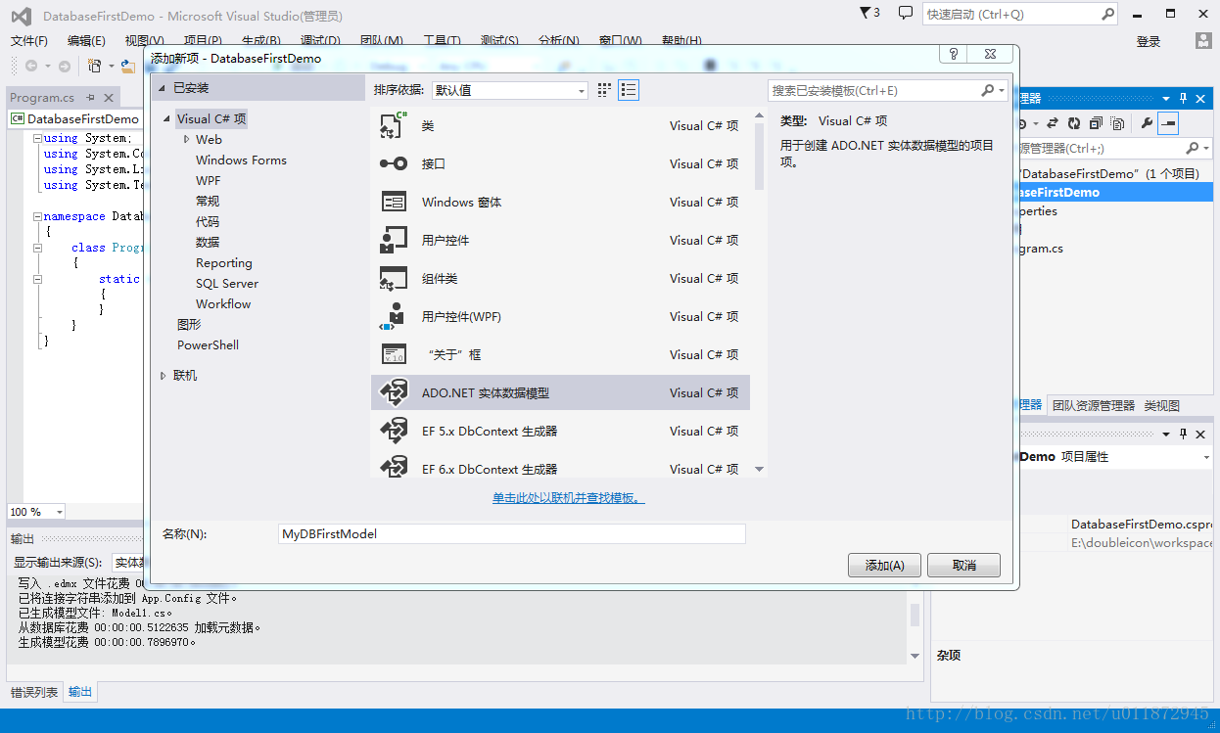
Task: Click the template search magnifier icon
Action: 988,90
